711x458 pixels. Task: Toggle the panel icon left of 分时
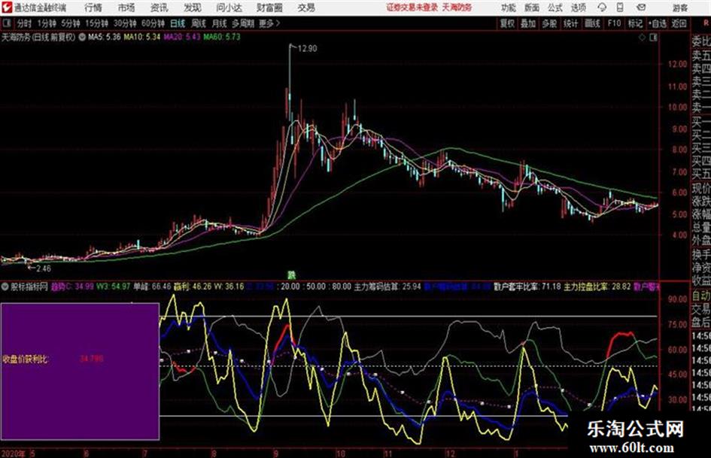[x=6, y=23]
